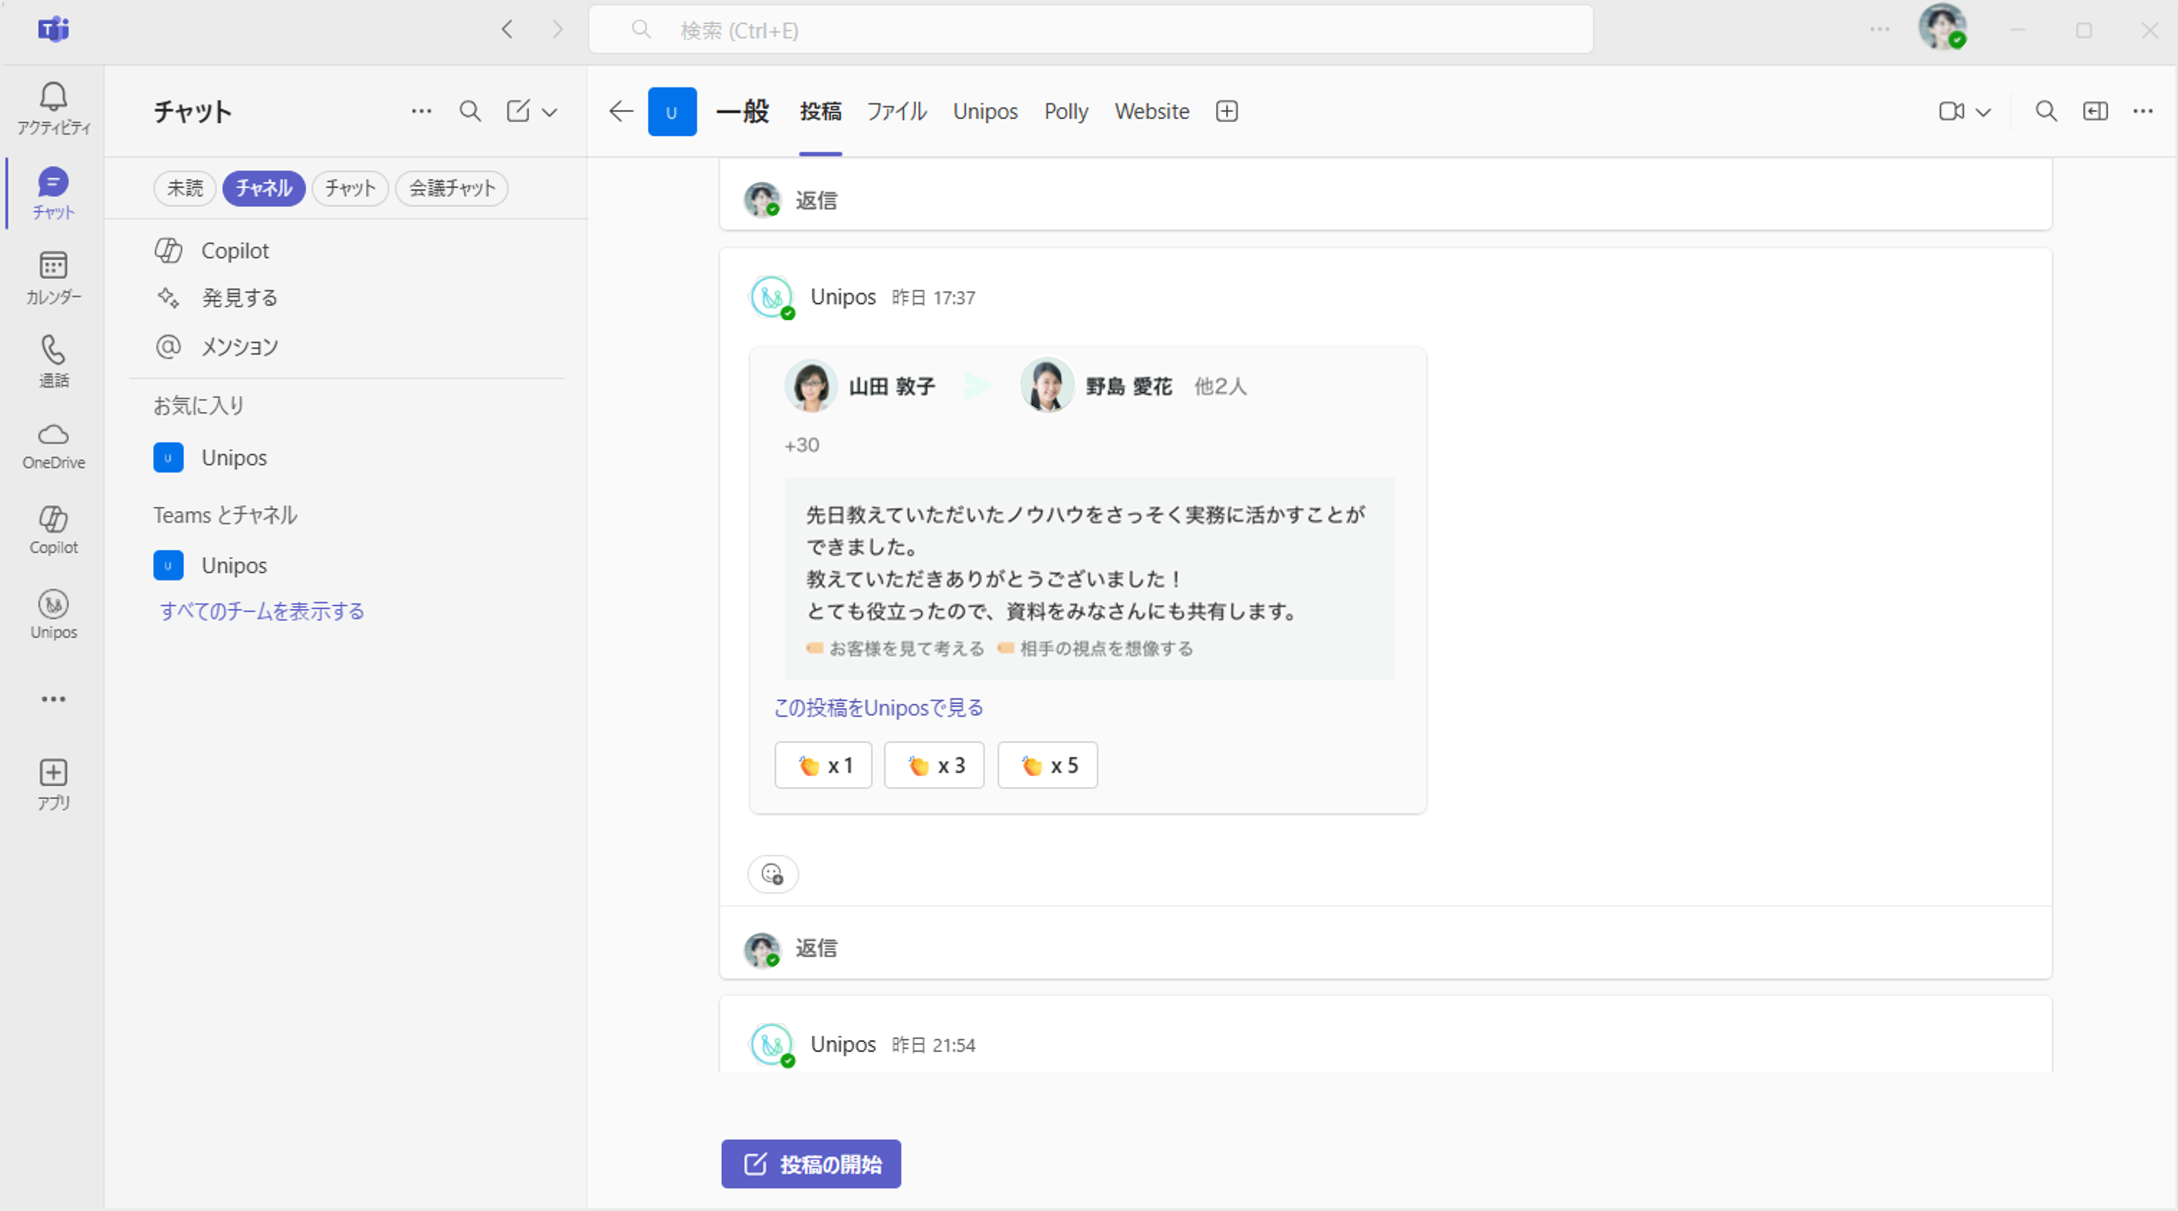Expand the new chat dropdown chevron
Image resolution: width=2178 pixels, height=1211 pixels.
coord(549,111)
